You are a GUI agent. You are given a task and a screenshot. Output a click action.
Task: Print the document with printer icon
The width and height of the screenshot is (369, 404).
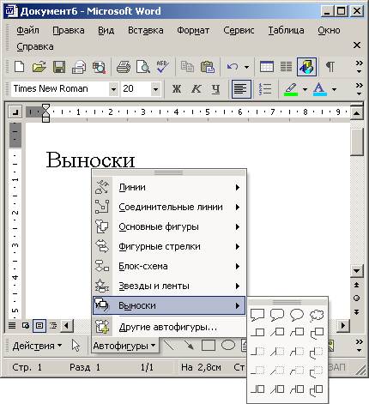click(124, 67)
